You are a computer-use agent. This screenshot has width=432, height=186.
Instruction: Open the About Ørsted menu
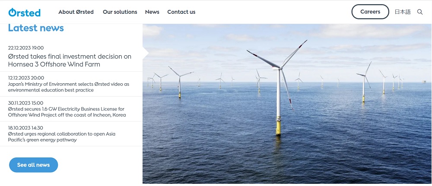point(76,12)
